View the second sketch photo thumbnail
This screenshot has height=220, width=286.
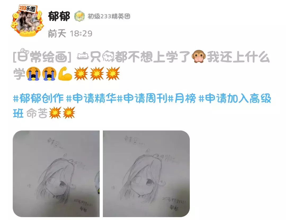[x=146, y=174]
